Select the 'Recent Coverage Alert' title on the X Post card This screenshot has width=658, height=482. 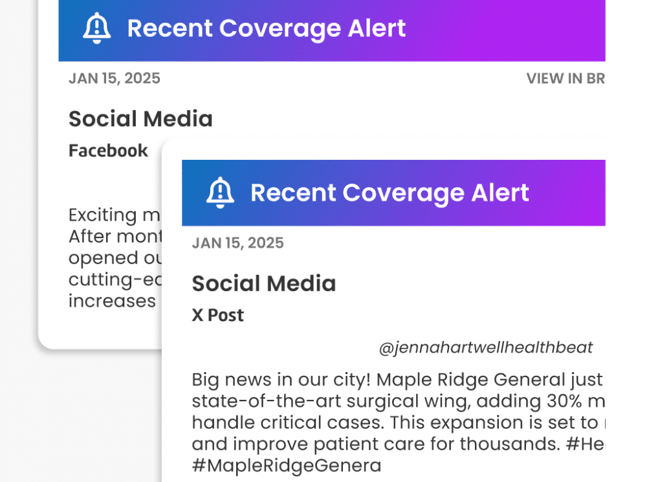(x=389, y=193)
